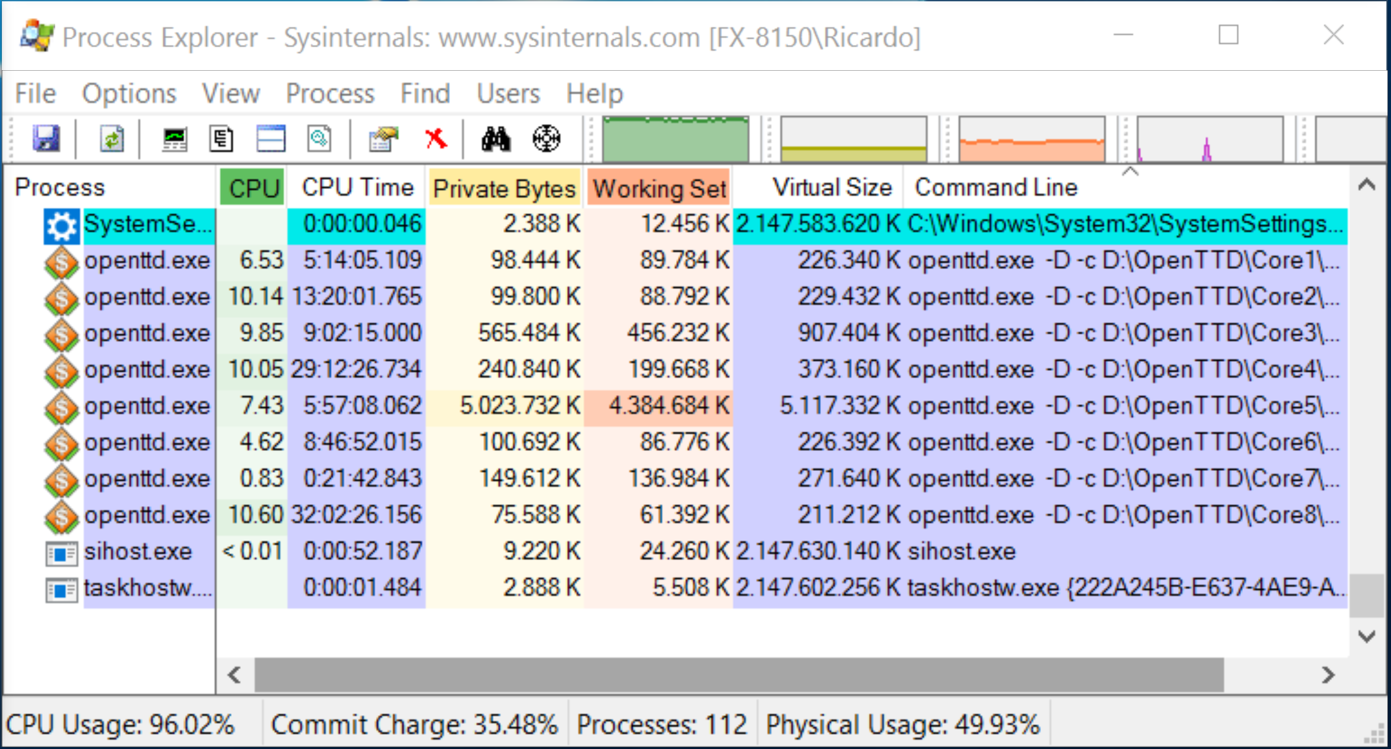Click the Process Explorer title bar icon
The image size is (1391, 749).
coord(36,36)
